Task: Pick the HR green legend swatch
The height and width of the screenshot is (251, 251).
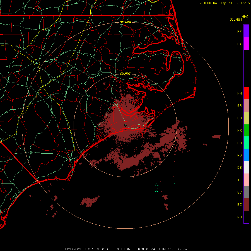Action: coord(246,131)
